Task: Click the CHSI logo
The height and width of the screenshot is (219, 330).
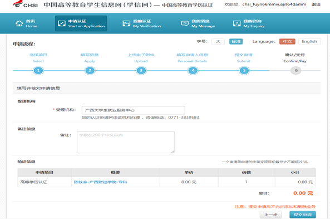Action: point(25,4)
